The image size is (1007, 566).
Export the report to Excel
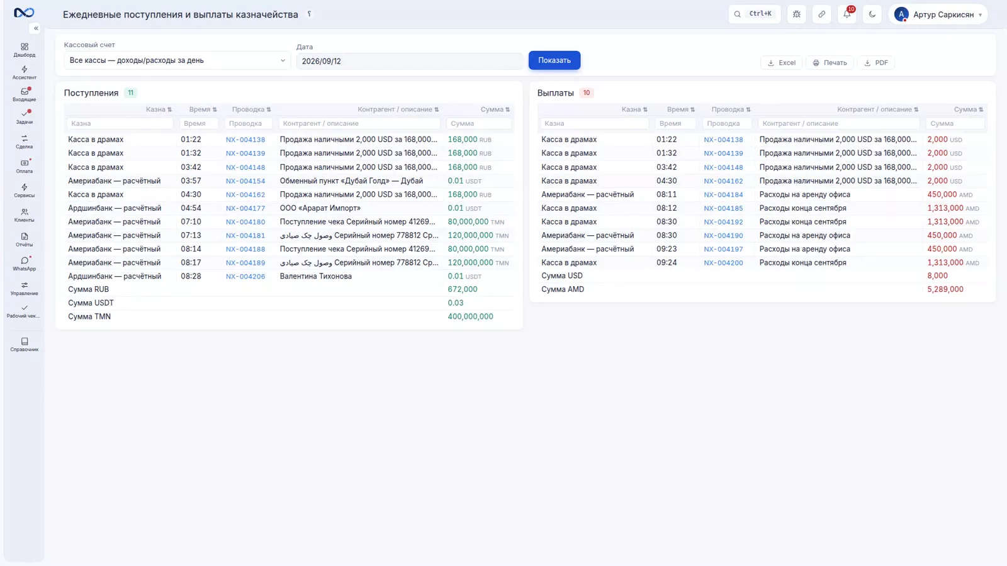[x=781, y=63]
